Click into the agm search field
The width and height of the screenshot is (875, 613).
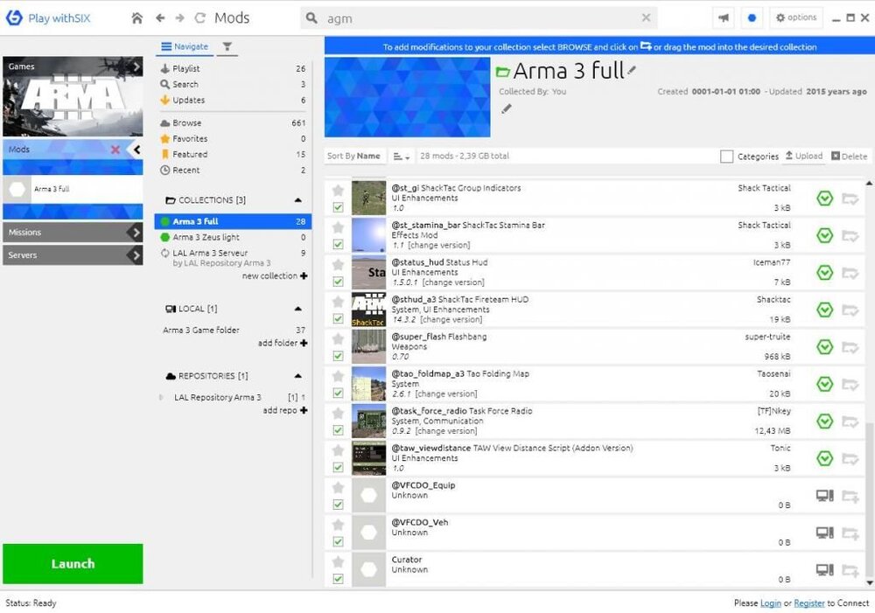click(x=479, y=17)
